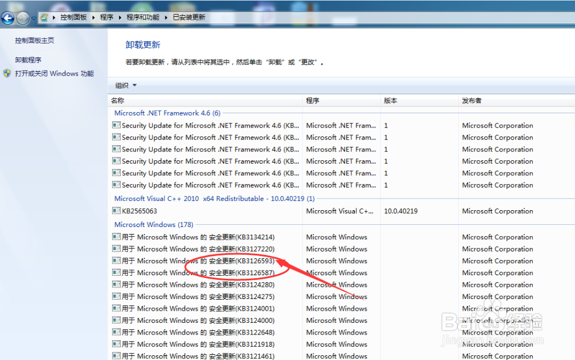The image size is (575, 360).
Task: Sort by 发布者 column header
Action: 472,100
